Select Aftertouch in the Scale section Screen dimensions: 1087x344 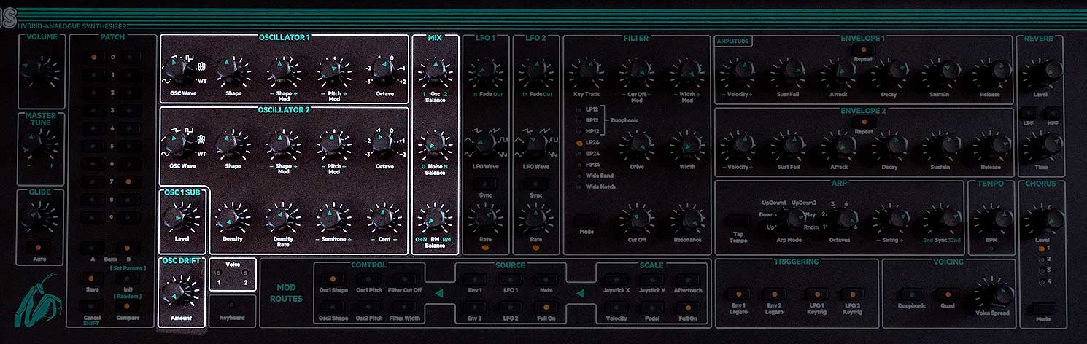(x=687, y=279)
